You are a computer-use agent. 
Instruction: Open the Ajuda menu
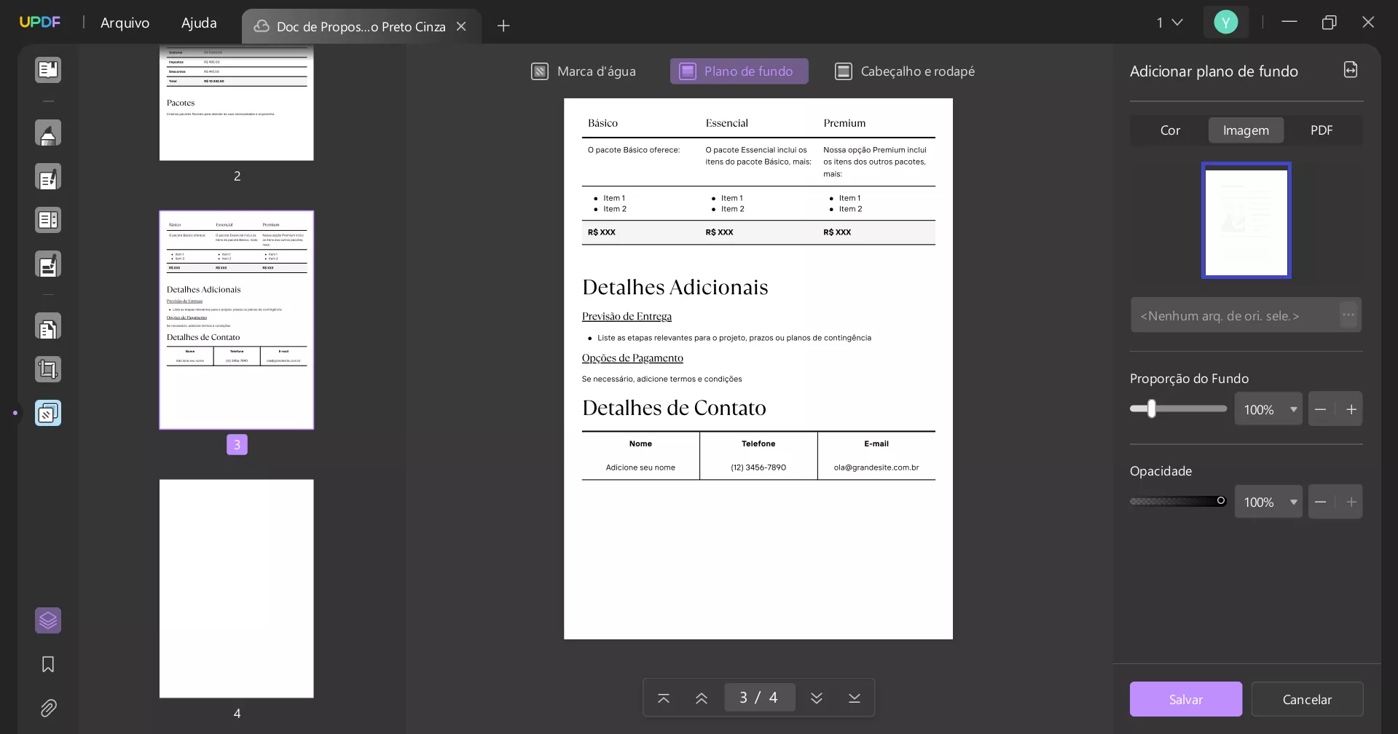[198, 23]
